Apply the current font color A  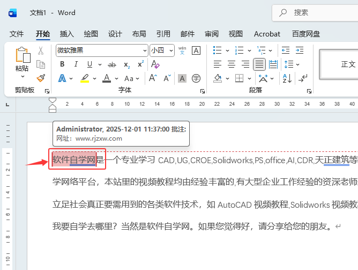tap(107, 78)
